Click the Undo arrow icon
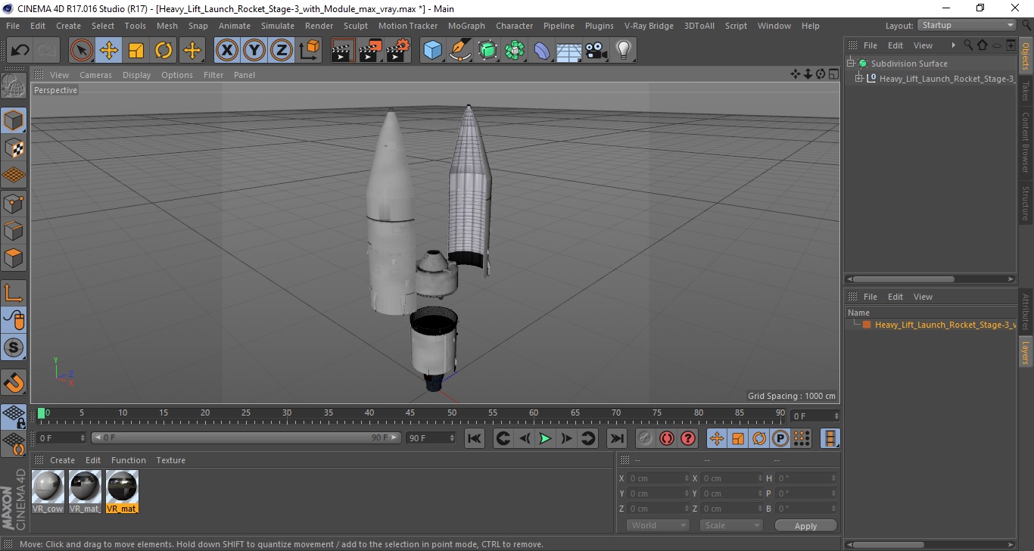 20,51
